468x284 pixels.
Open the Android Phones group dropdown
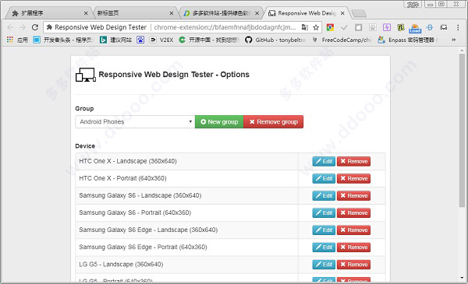pos(135,121)
